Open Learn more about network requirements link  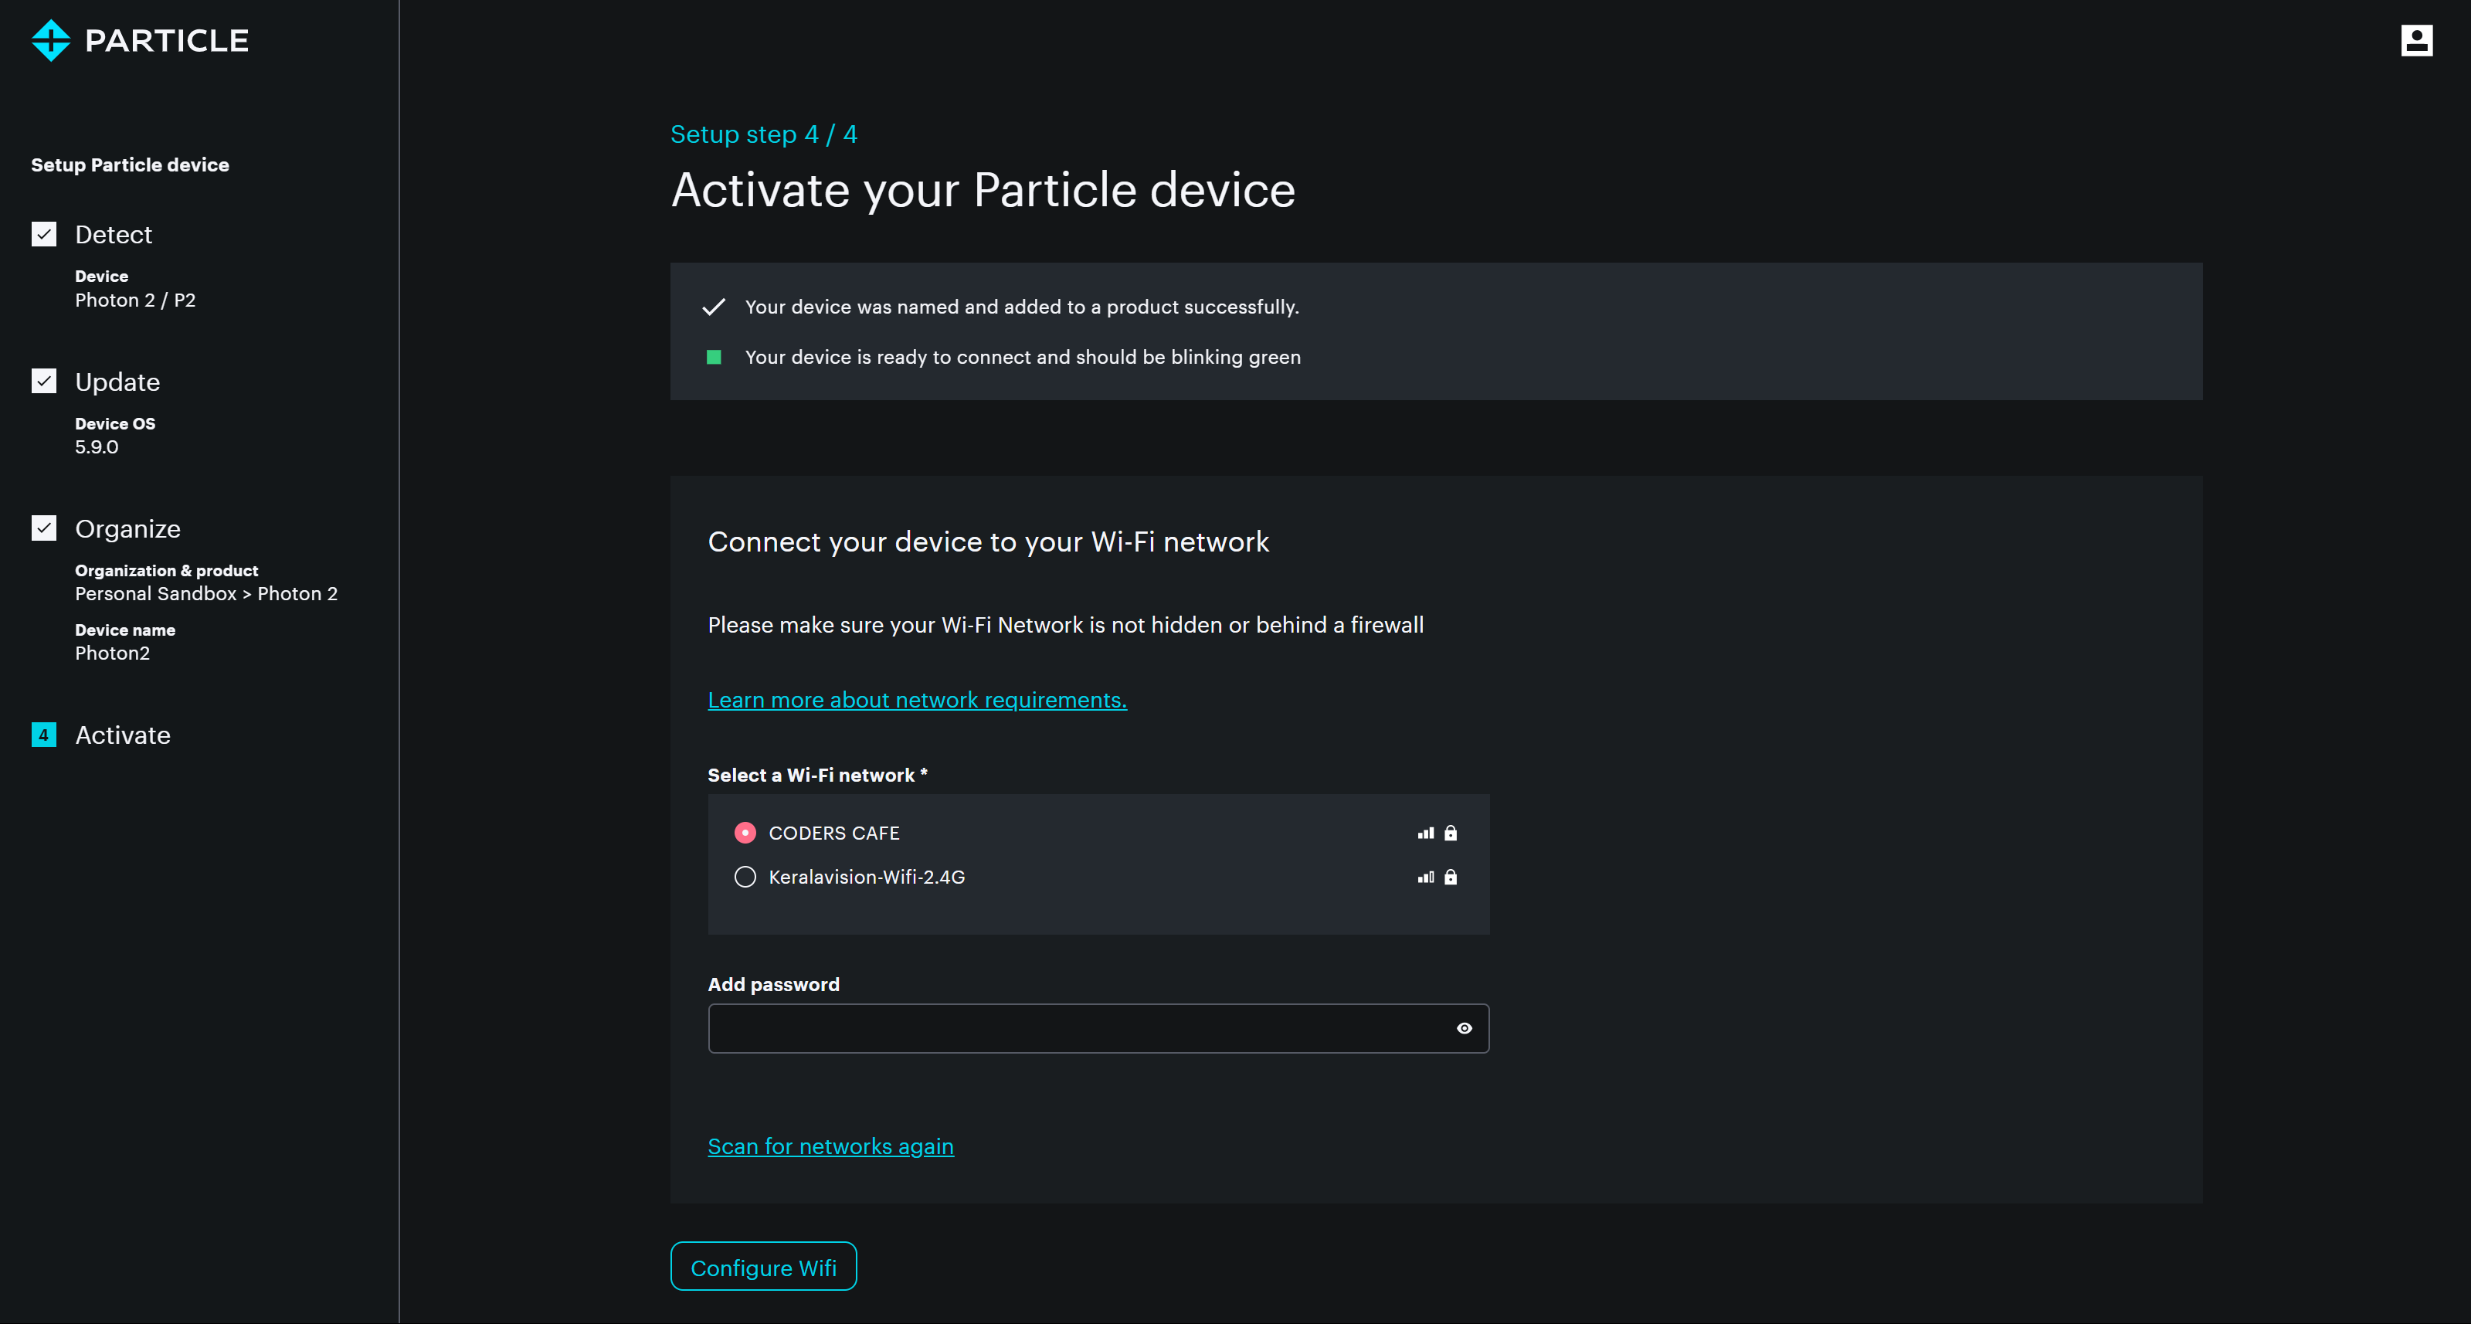pos(917,701)
